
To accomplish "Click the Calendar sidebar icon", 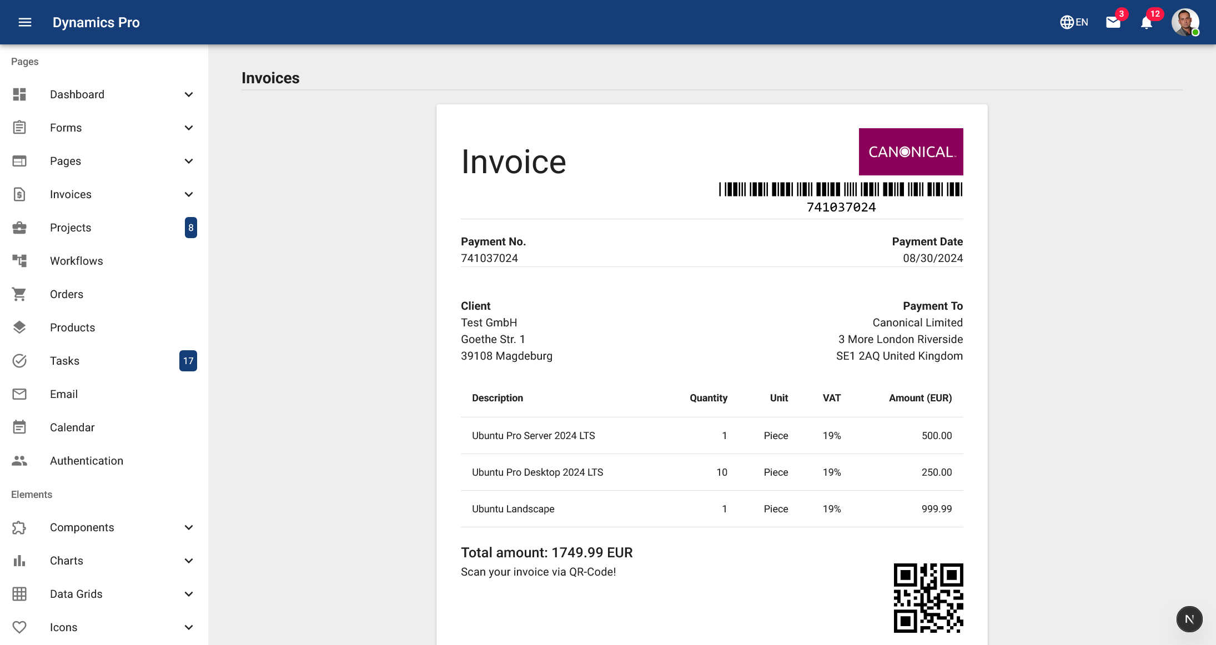I will click(19, 427).
